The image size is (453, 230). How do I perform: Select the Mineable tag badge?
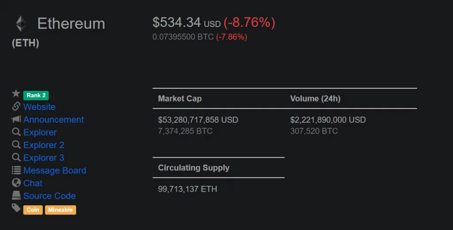[x=60, y=210]
